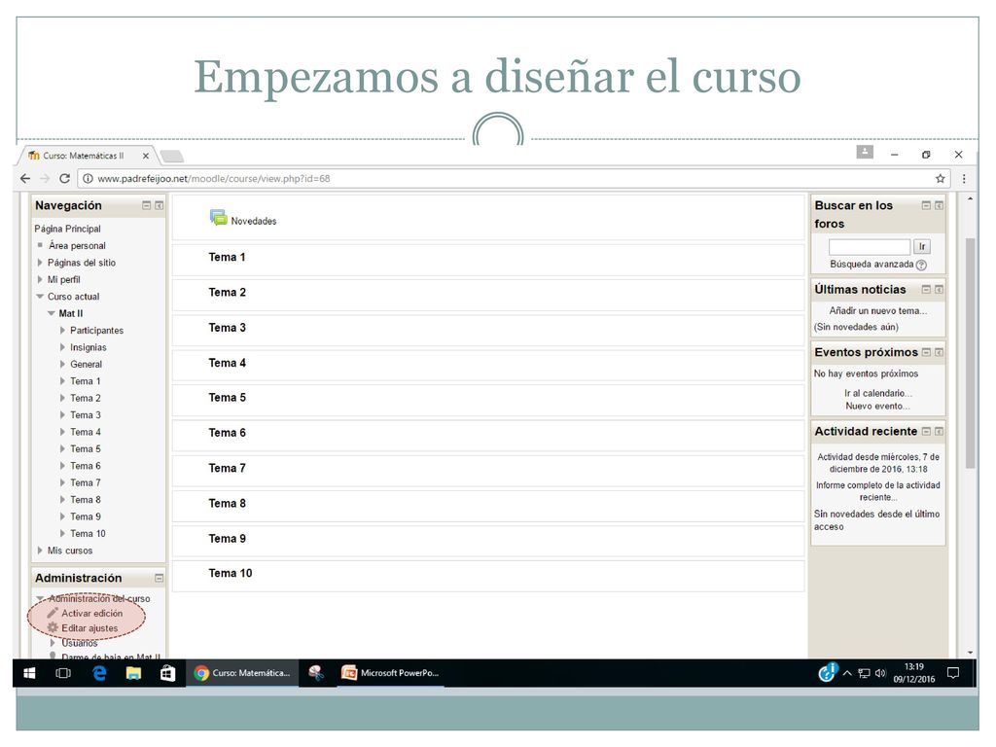Click Tema 6 section heading
This screenshot has height=747, width=996.
pyautogui.click(x=227, y=433)
